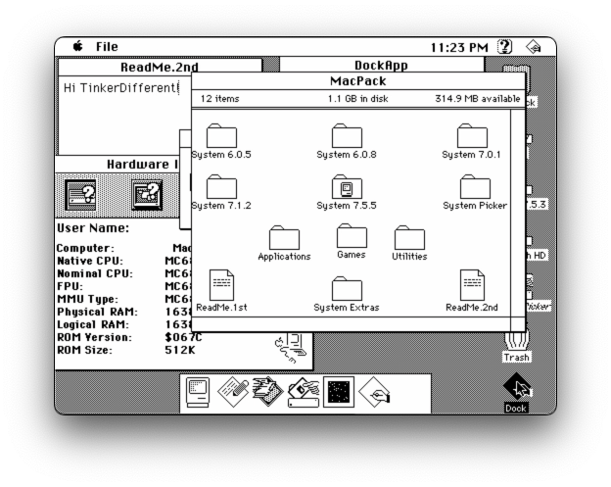Click the Macintosh computer icon in dock

[199, 392]
